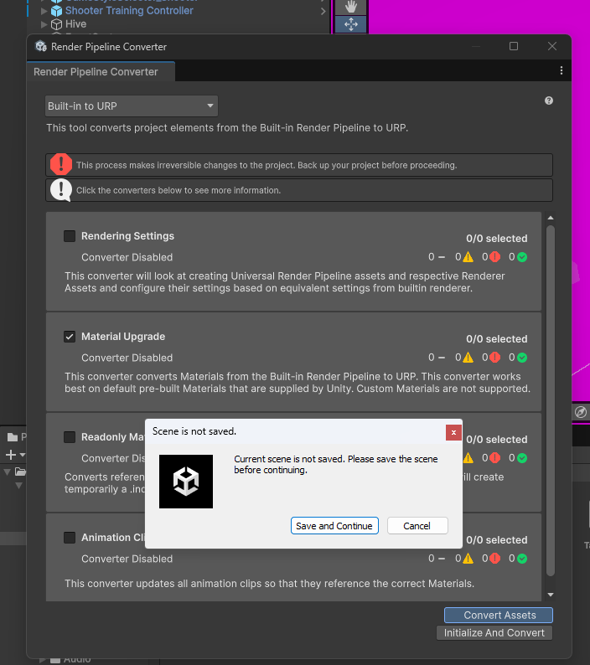Select the Render Pipeline Converter tab
This screenshot has width=590, height=665.
pos(96,72)
